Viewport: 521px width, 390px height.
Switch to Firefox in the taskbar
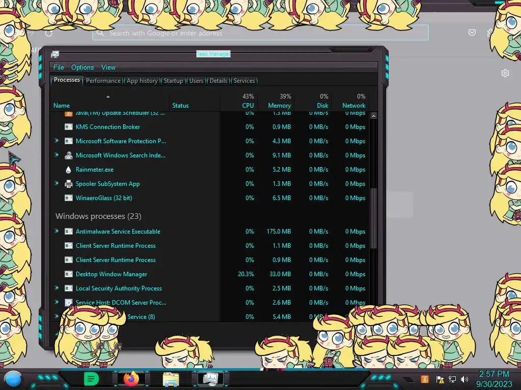point(131,379)
